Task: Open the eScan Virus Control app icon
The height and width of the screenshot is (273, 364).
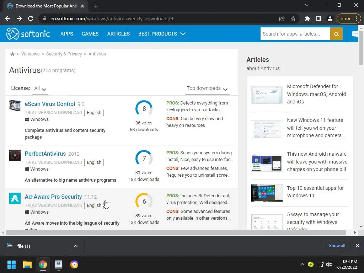Action: (x=15, y=106)
